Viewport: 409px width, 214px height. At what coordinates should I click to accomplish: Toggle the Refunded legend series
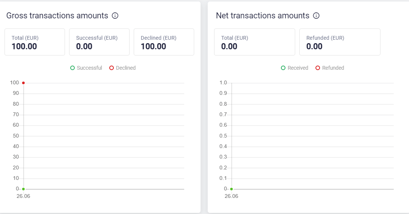pos(330,68)
